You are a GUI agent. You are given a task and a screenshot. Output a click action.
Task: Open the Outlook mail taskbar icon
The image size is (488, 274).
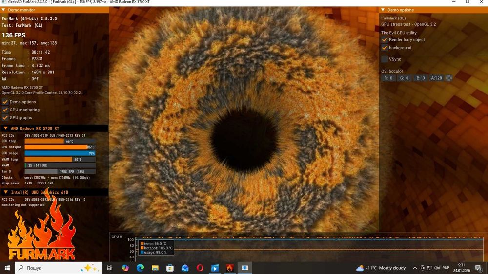point(185,268)
